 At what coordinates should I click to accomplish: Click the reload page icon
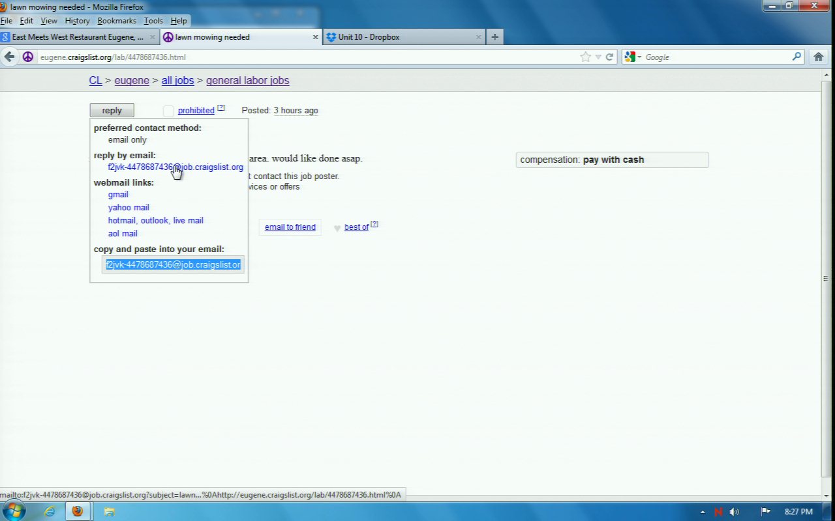point(609,57)
